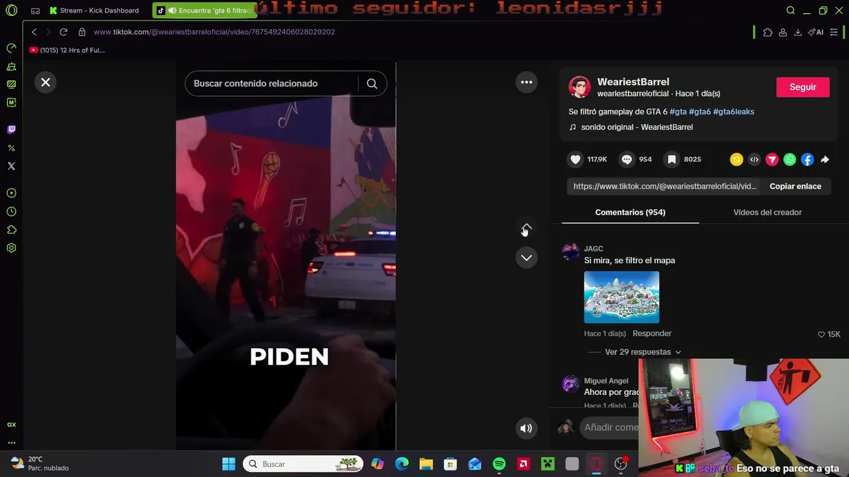Open the YouTube '12 Hrs of Ful...' bookmark

coord(67,50)
